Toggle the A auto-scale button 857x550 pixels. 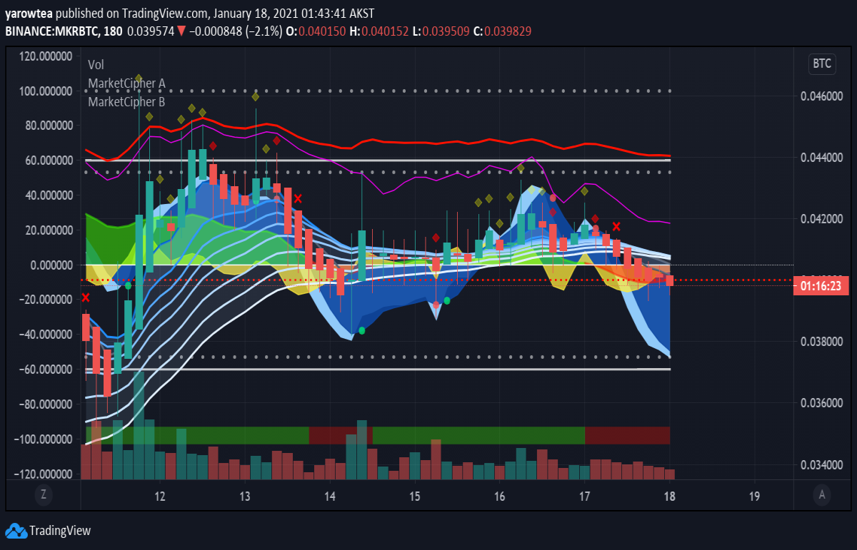click(x=823, y=494)
